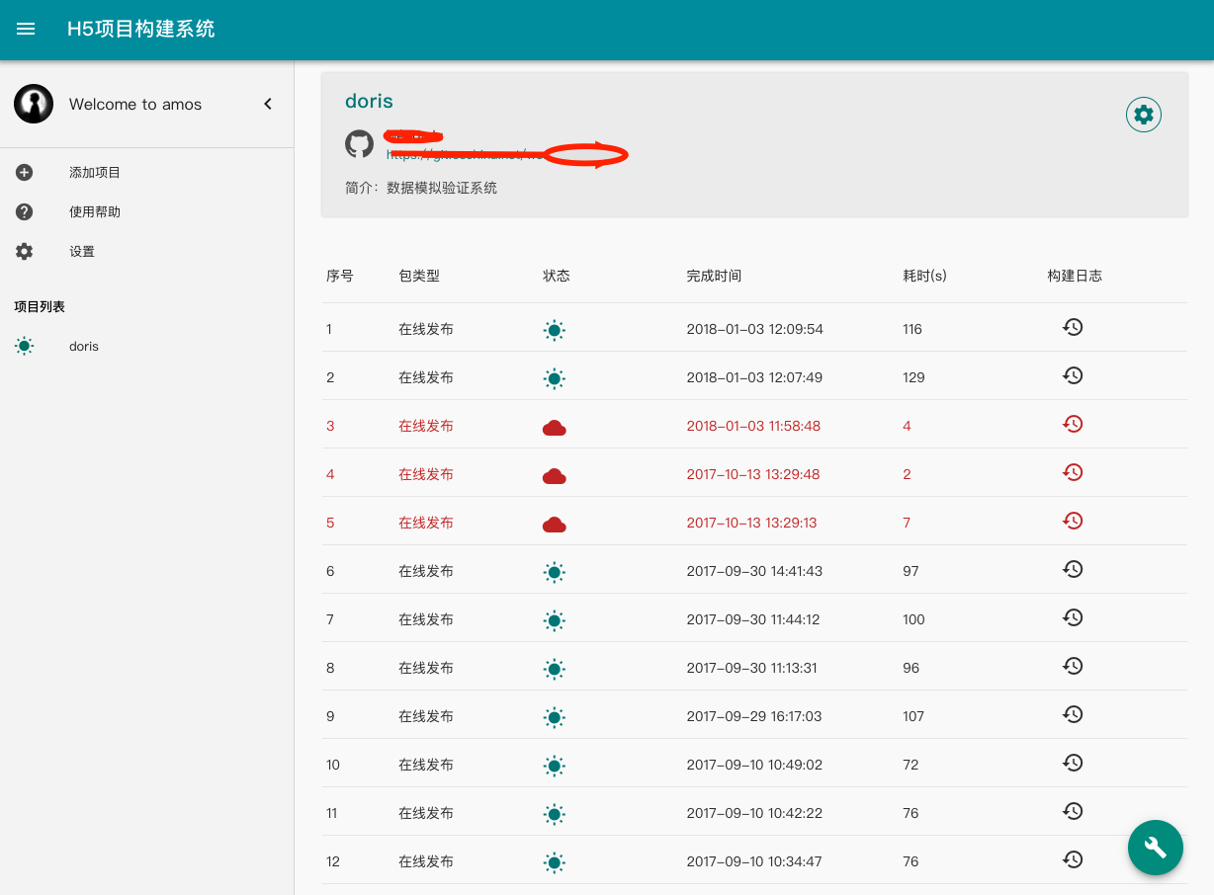Viewport: 1214px width, 895px height.
Task: Click success sun status icon in row 6
Action: pos(555,572)
